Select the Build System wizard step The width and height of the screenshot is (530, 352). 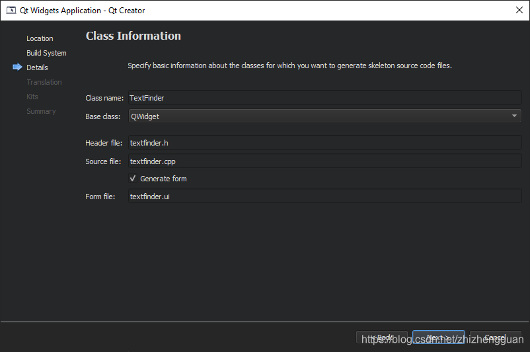pyautogui.click(x=46, y=53)
